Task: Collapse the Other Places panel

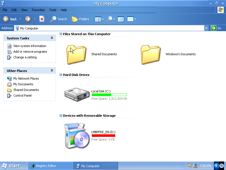Action: click(52, 71)
